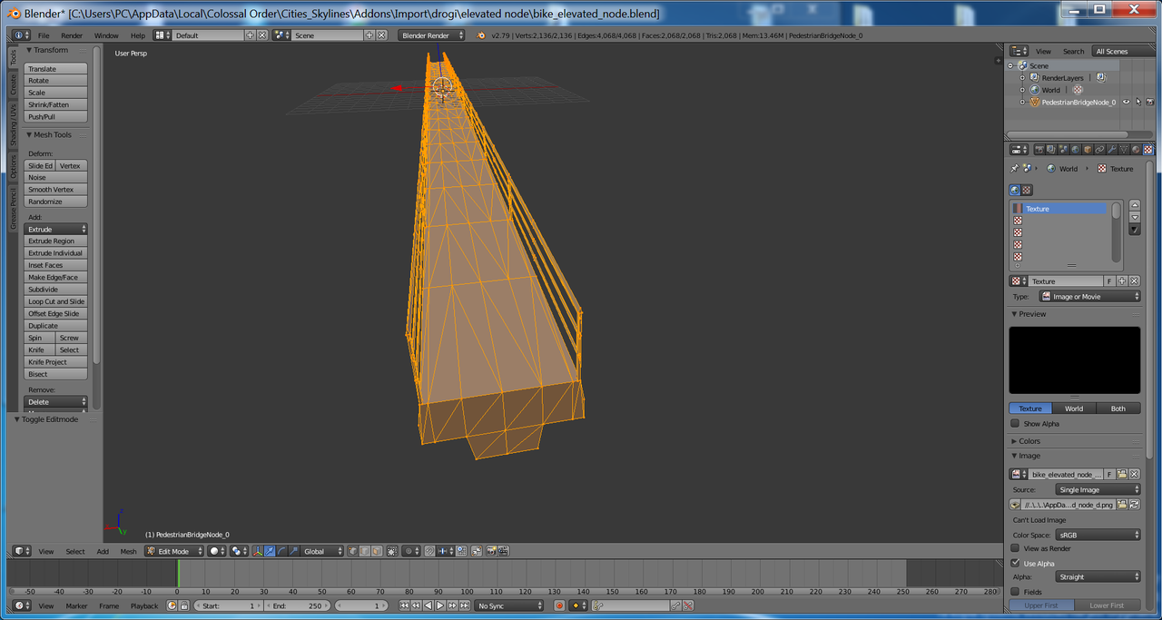Click the record keyframe red dot icon
The width and height of the screenshot is (1162, 620).
point(559,605)
